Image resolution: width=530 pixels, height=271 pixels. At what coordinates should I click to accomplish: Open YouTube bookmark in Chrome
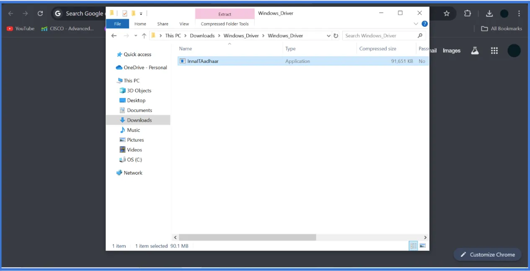tap(21, 28)
